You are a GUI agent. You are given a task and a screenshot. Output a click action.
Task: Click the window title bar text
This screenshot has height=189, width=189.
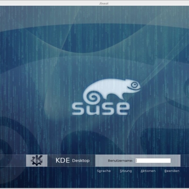coord(104,3)
